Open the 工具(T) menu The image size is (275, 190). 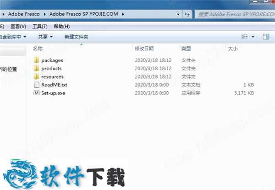(40, 26)
